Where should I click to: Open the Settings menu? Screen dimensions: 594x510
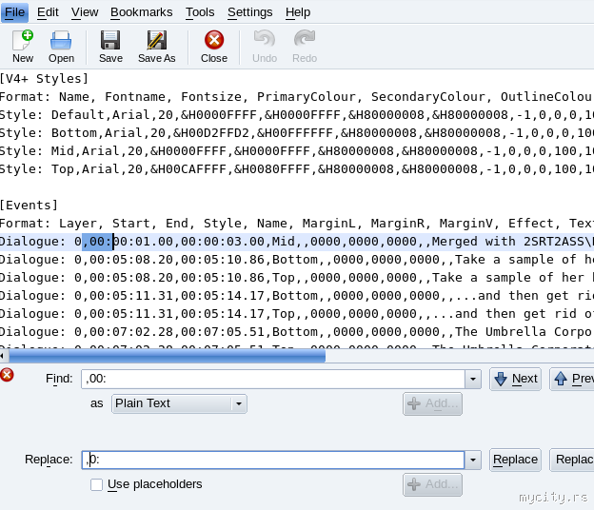coord(250,12)
